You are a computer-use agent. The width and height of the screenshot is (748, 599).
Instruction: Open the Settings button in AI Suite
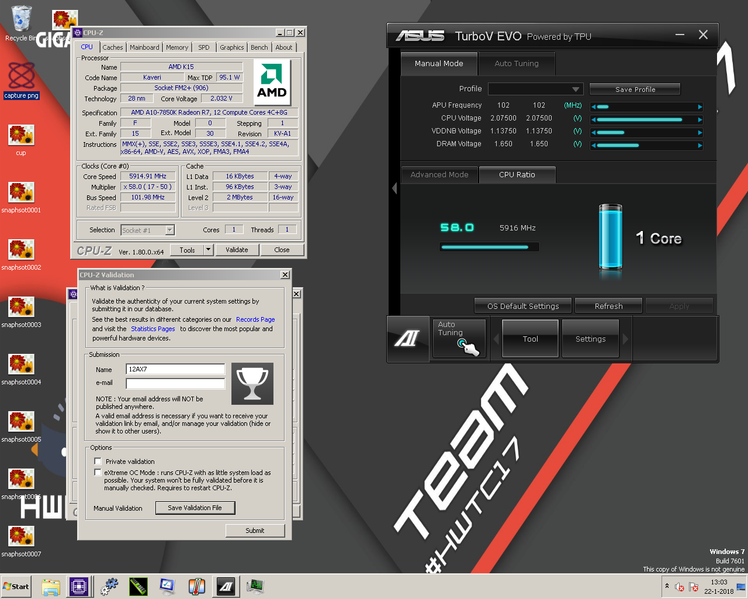click(x=590, y=339)
